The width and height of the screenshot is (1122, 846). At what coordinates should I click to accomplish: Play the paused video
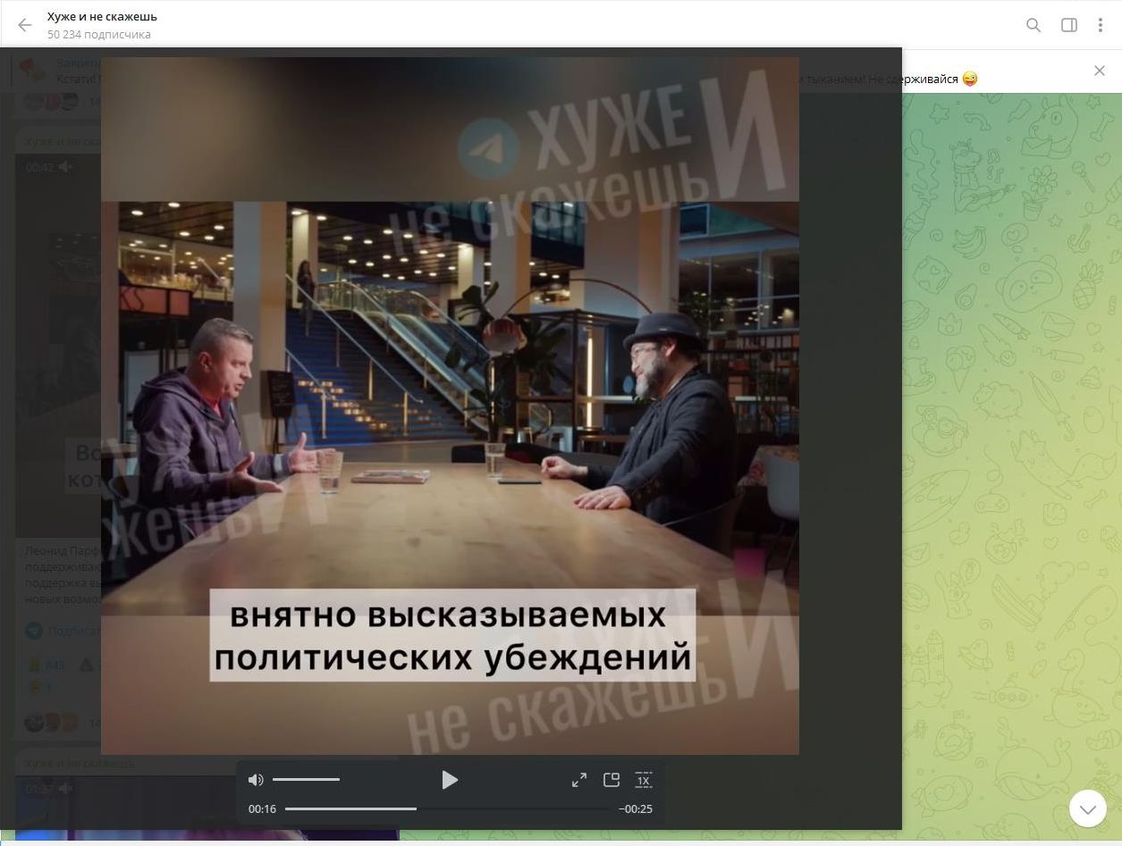click(x=450, y=780)
